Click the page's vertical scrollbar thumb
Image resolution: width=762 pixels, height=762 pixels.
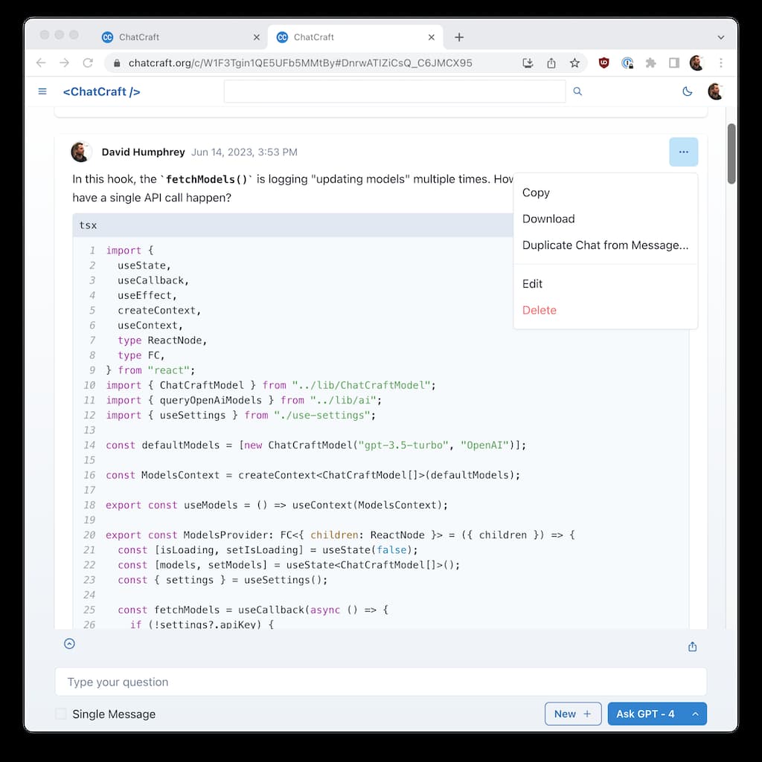731,154
